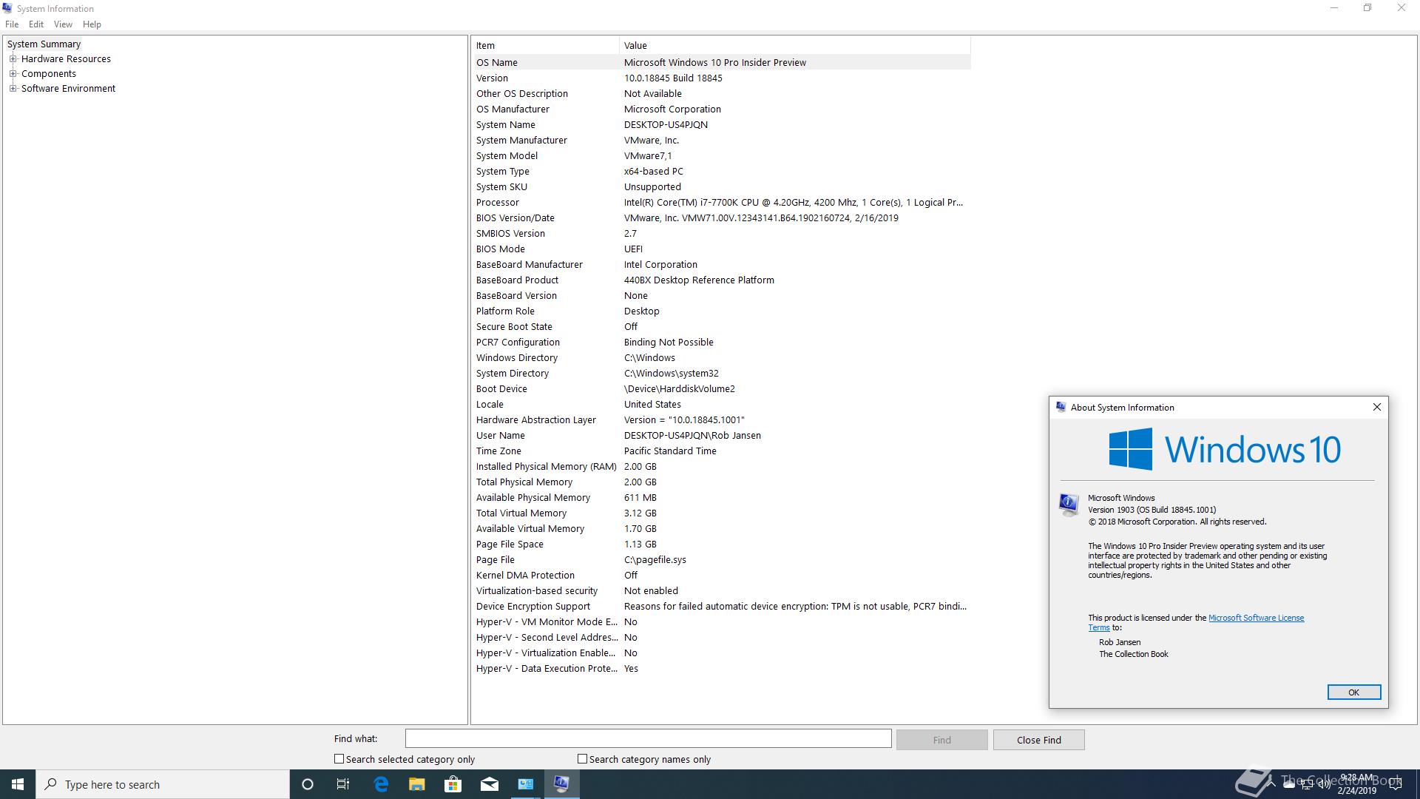
Task: Click the VMware7,1 system model value
Action: click(648, 156)
